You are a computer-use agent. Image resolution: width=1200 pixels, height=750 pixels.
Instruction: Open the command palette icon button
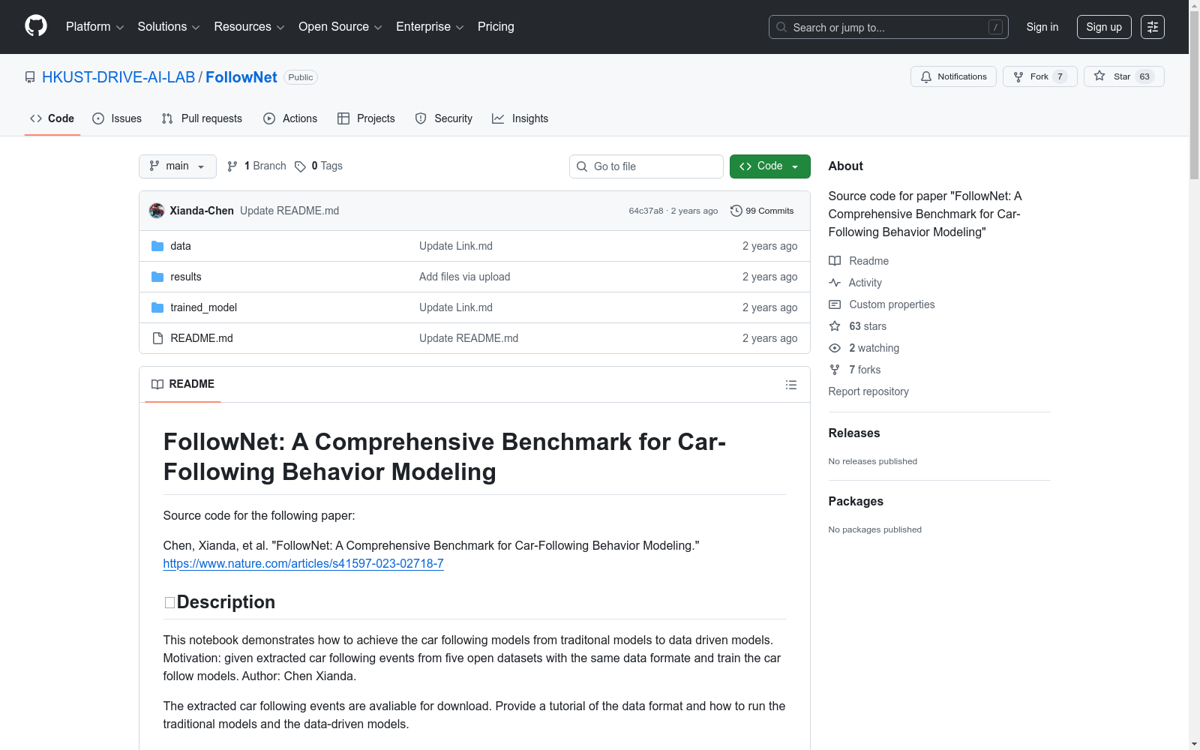pyautogui.click(x=1153, y=27)
